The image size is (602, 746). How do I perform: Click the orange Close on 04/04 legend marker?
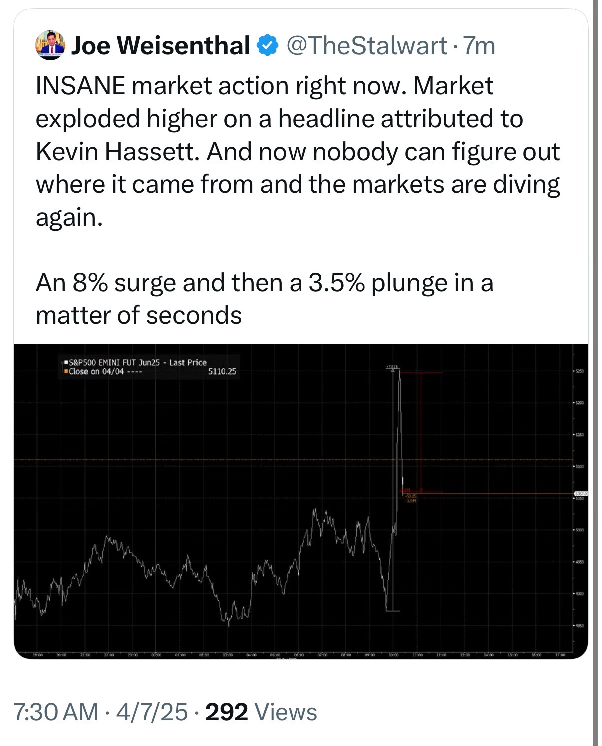(66, 371)
